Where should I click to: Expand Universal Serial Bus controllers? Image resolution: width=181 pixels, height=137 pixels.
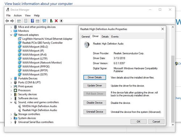pyautogui.click(x=11, y=122)
